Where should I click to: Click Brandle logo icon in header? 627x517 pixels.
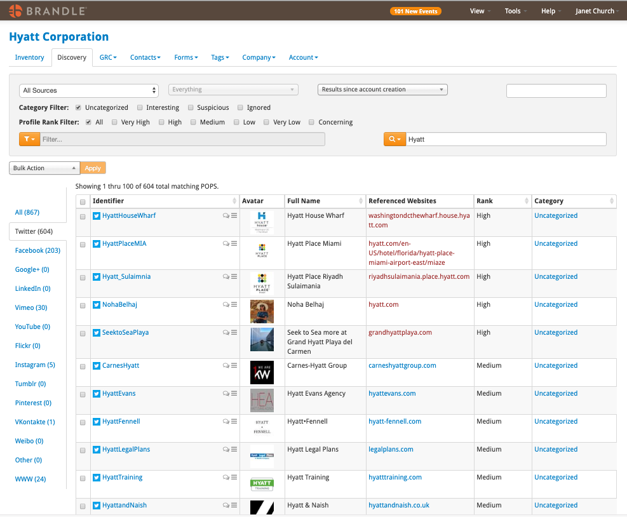[16, 11]
